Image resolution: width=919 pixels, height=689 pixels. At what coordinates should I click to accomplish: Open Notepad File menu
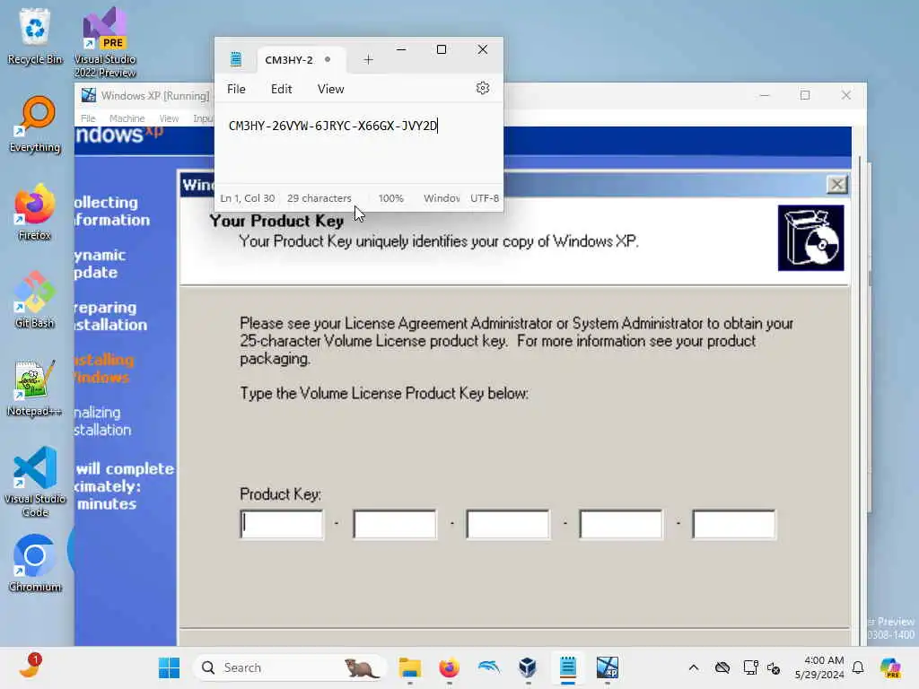coord(236,89)
